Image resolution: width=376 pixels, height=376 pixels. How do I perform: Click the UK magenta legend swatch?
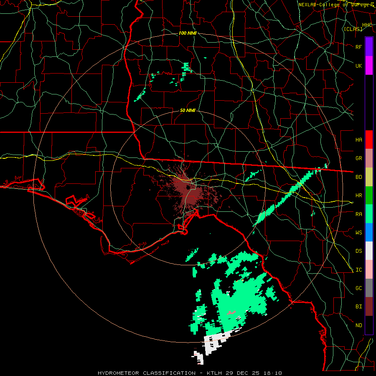click(369, 66)
